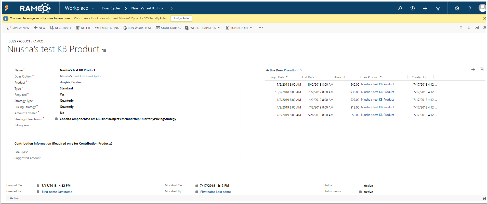
Task: Select the 7/26/2019 8:00 AM end date cell
Action: point(320,115)
